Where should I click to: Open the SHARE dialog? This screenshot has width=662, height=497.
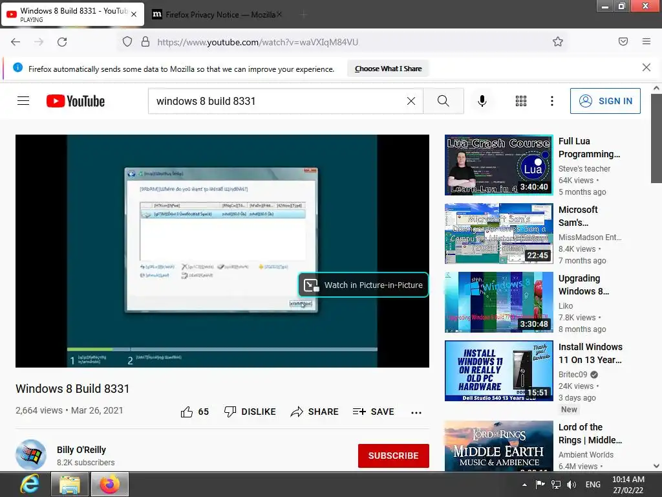[315, 412]
